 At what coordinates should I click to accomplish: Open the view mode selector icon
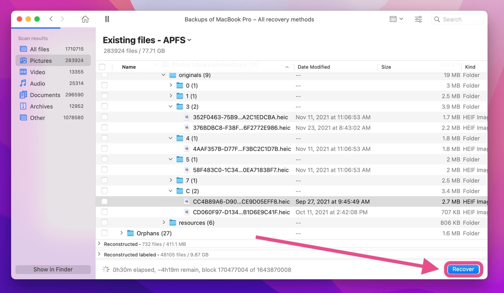click(396, 19)
